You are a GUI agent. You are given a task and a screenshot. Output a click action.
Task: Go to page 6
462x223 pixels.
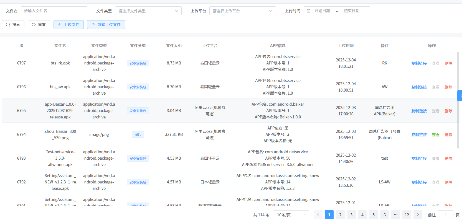pyautogui.click(x=385, y=215)
